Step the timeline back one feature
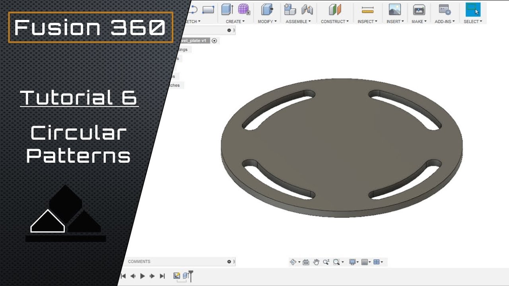509x286 pixels. (x=133, y=276)
